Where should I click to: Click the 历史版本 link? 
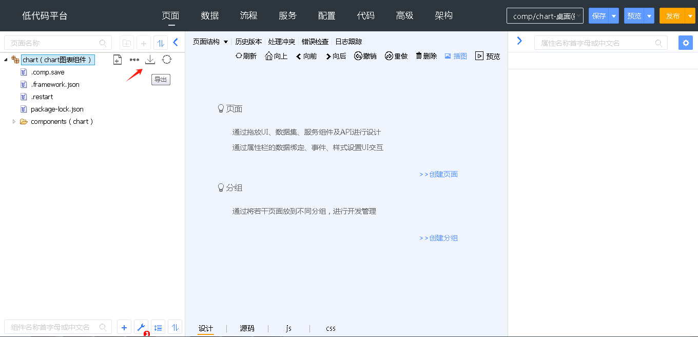248,42
